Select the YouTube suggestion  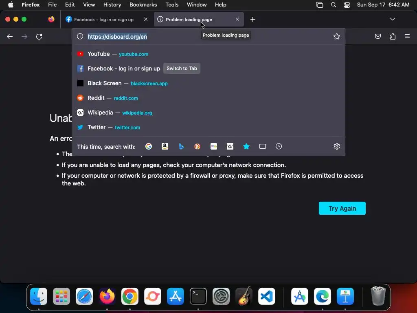pyautogui.click(x=208, y=54)
